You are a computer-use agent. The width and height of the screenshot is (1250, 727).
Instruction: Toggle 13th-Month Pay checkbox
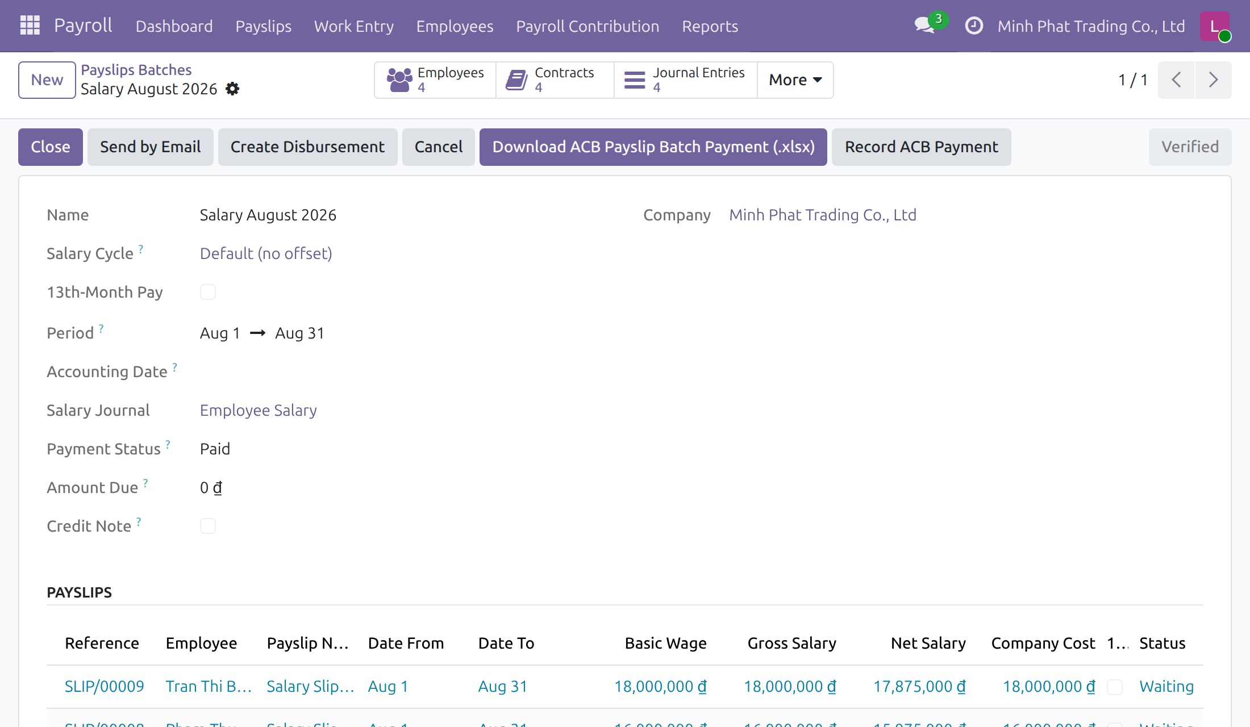(x=208, y=292)
